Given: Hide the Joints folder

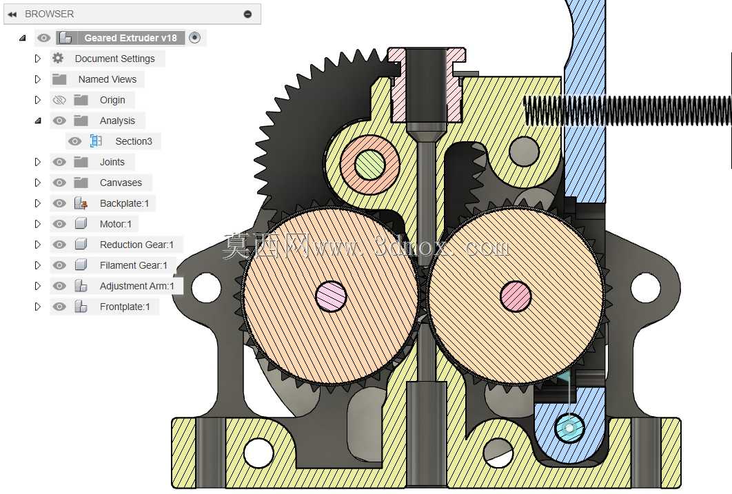Looking at the screenshot, I should [x=59, y=162].
